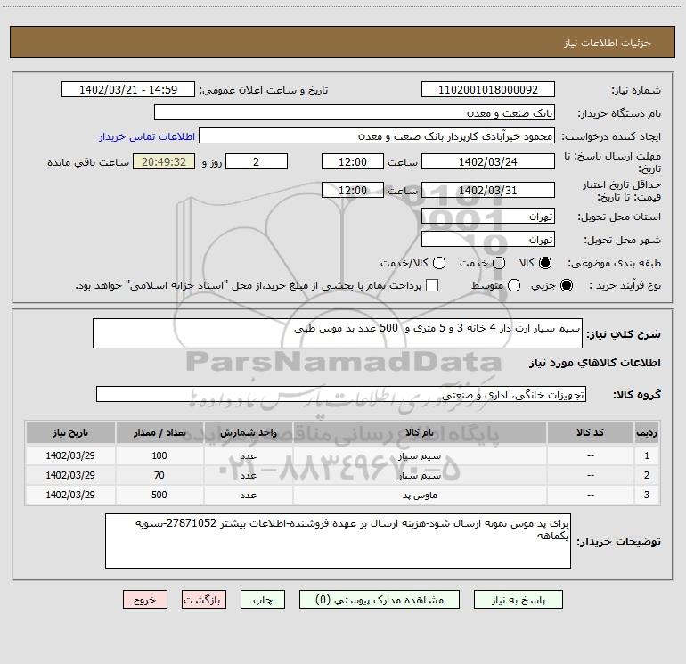Click row number 3 cell

click(647, 495)
